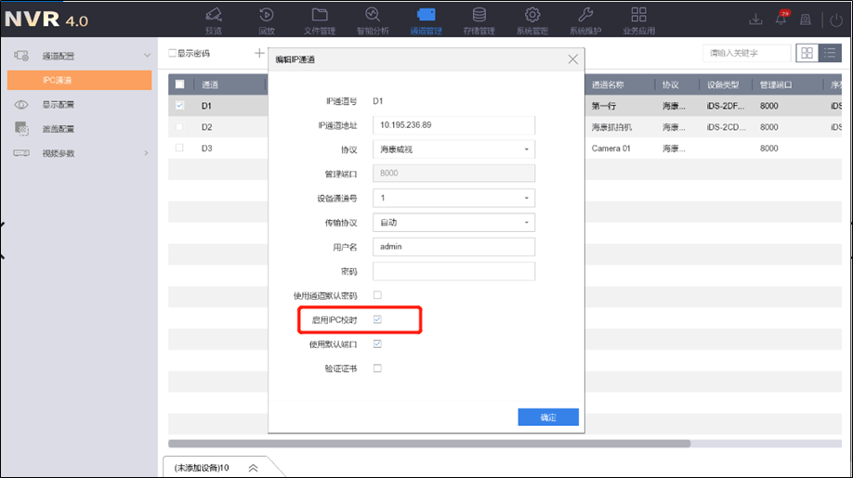This screenshot has height=478, width=853.
Task: Click the user account icon
Action: 806,19
